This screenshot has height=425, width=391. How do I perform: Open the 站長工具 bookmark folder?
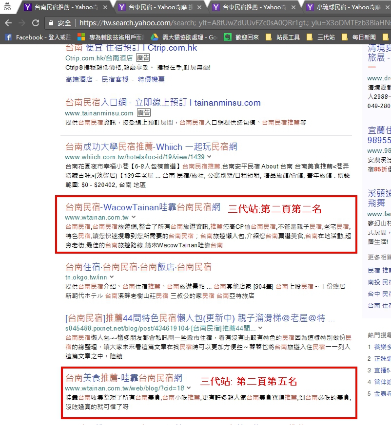[282, 37]
